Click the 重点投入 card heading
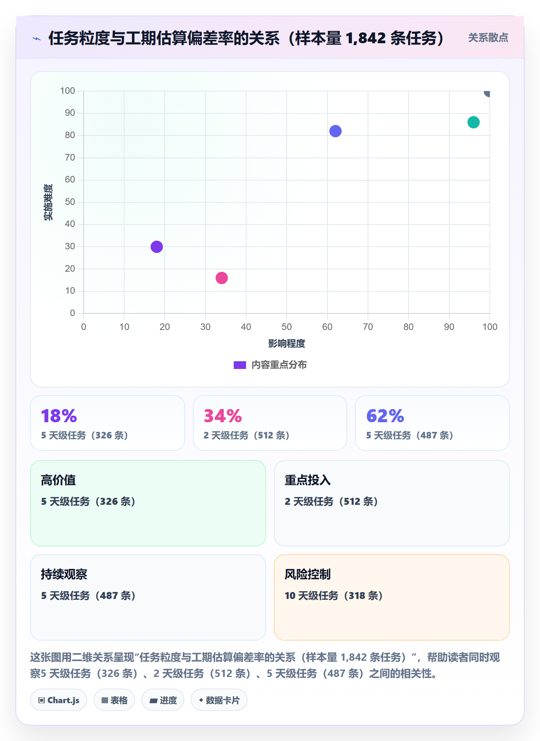Image resolution: width=540 pixels, height=741 pixels. (308, 480)
